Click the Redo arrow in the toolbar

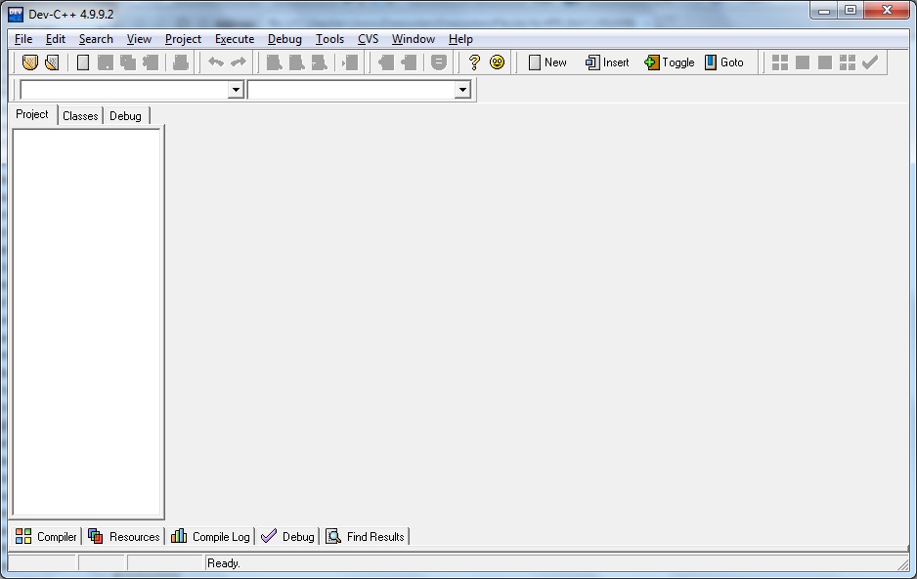(x=238, y=62)
